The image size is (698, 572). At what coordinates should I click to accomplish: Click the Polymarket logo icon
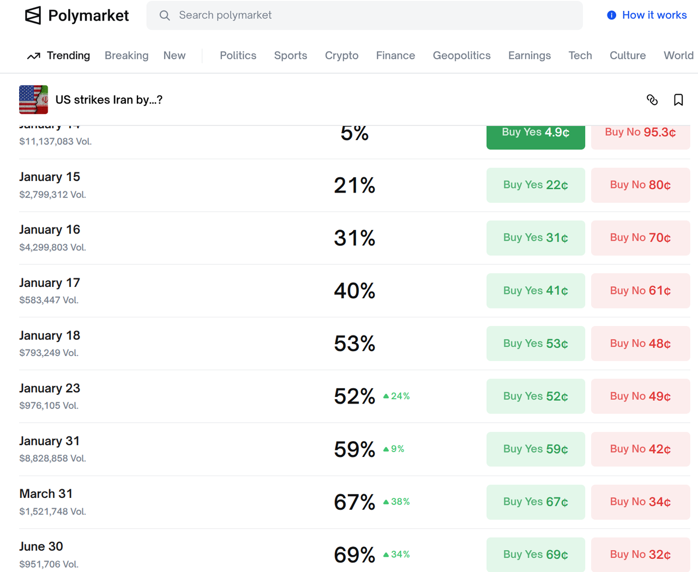[x=33, y=15]
